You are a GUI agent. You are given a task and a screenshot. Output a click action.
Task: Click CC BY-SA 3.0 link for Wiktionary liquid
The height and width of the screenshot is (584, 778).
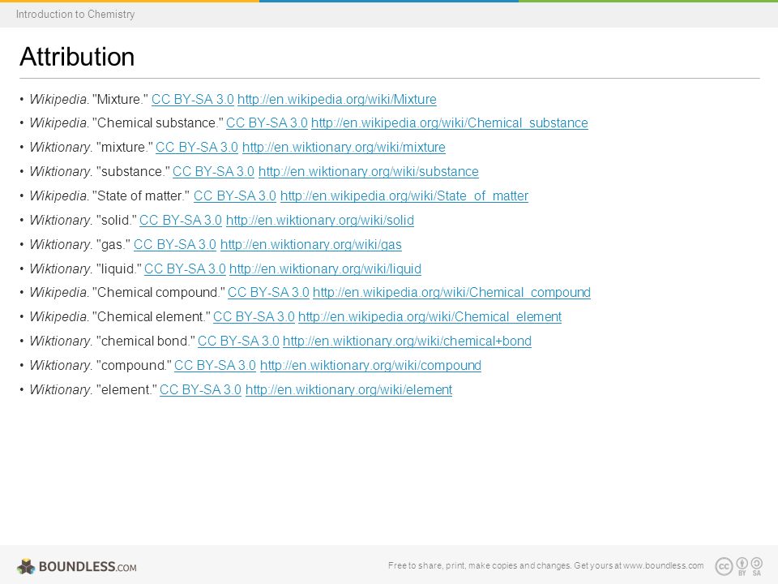point(185,268)
